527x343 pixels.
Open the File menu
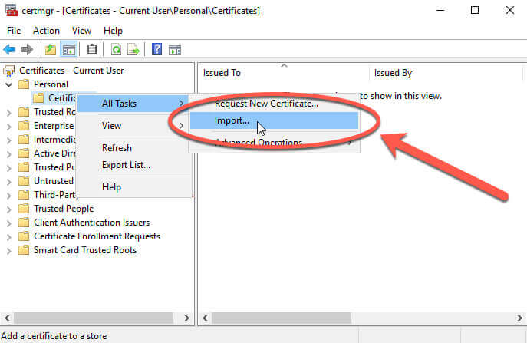[x=14, y=31]
